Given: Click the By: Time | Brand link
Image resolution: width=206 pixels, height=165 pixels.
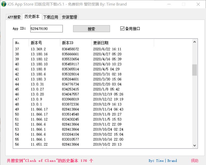Looking at the screenshot, I should [162, 161].
